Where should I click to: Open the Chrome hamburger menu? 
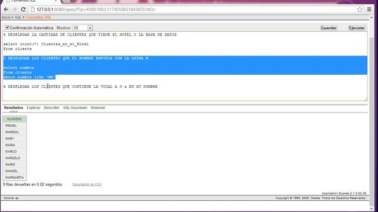point(369,9)
